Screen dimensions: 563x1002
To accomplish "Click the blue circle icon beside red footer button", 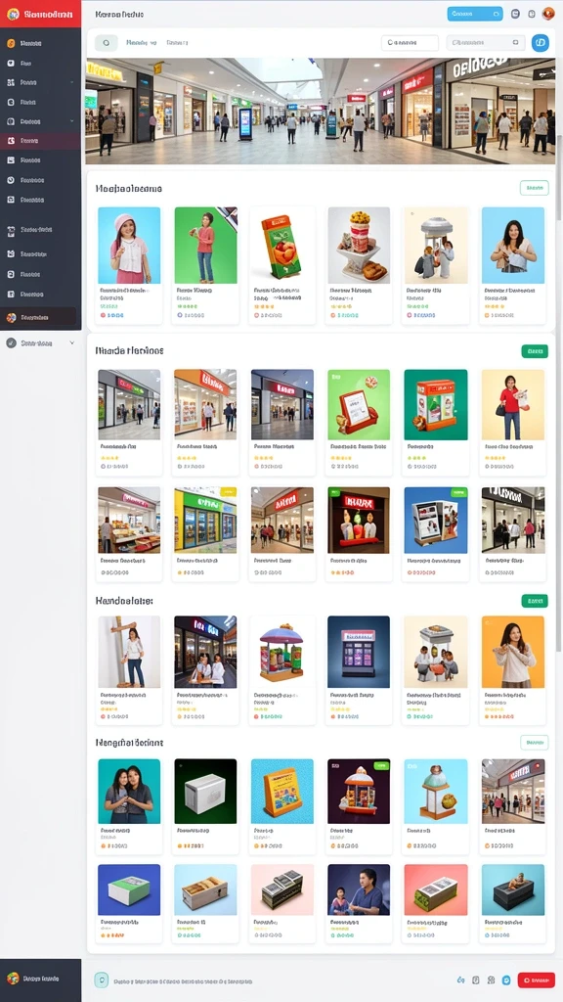I will 506,979.
